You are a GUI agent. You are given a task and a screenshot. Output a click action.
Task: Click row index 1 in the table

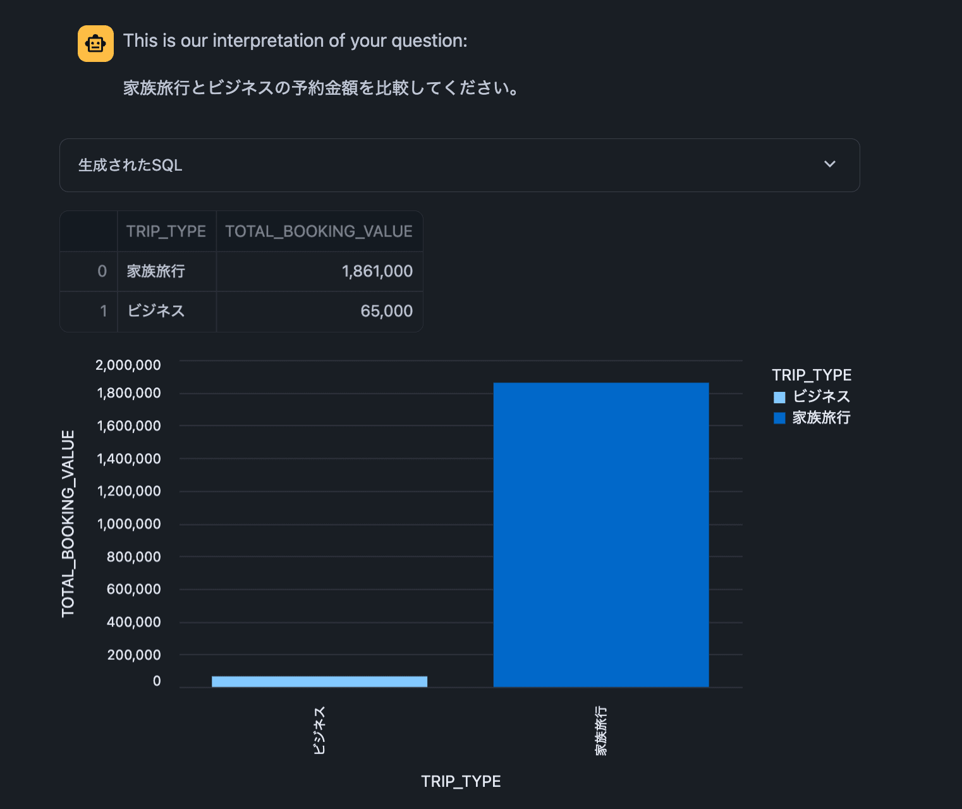89,311
